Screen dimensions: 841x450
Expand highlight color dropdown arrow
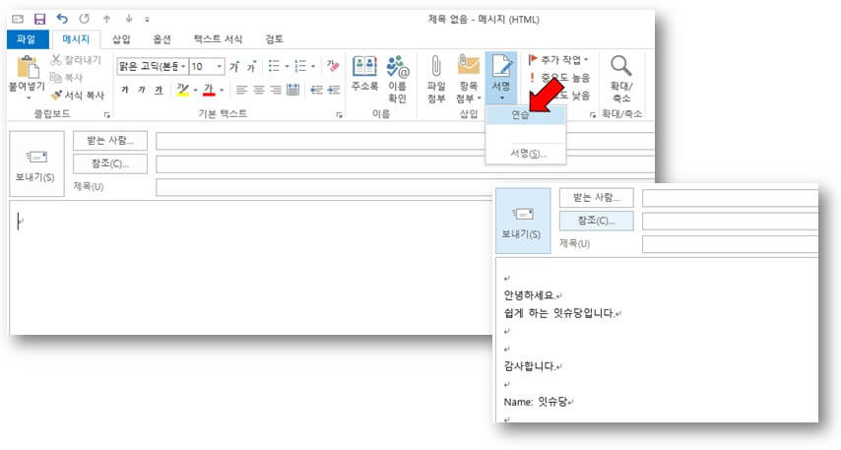point(196,91)
